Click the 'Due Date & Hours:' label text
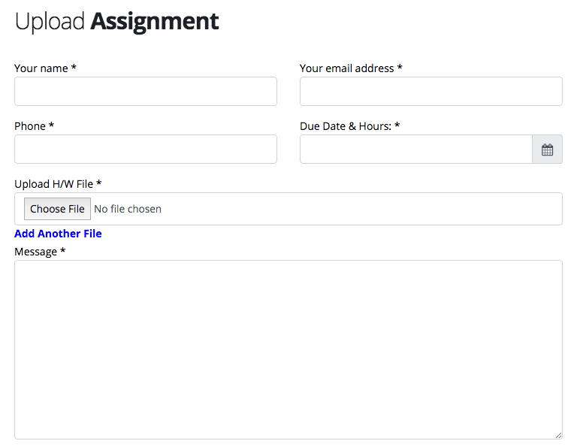 tap(346, 126)
